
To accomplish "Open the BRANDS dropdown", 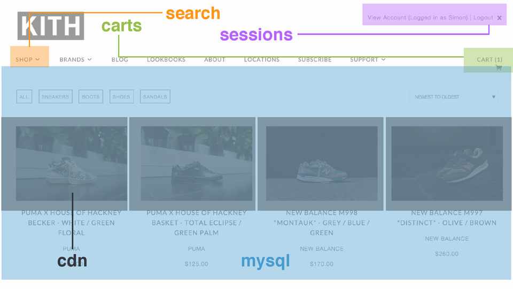I will coord(75,59).
